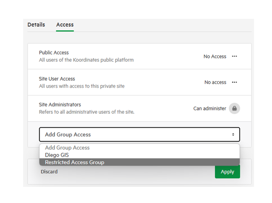272x203 pixels.
Task: Open the Public Access three-dots menu
Action: [x=234, y=56]
